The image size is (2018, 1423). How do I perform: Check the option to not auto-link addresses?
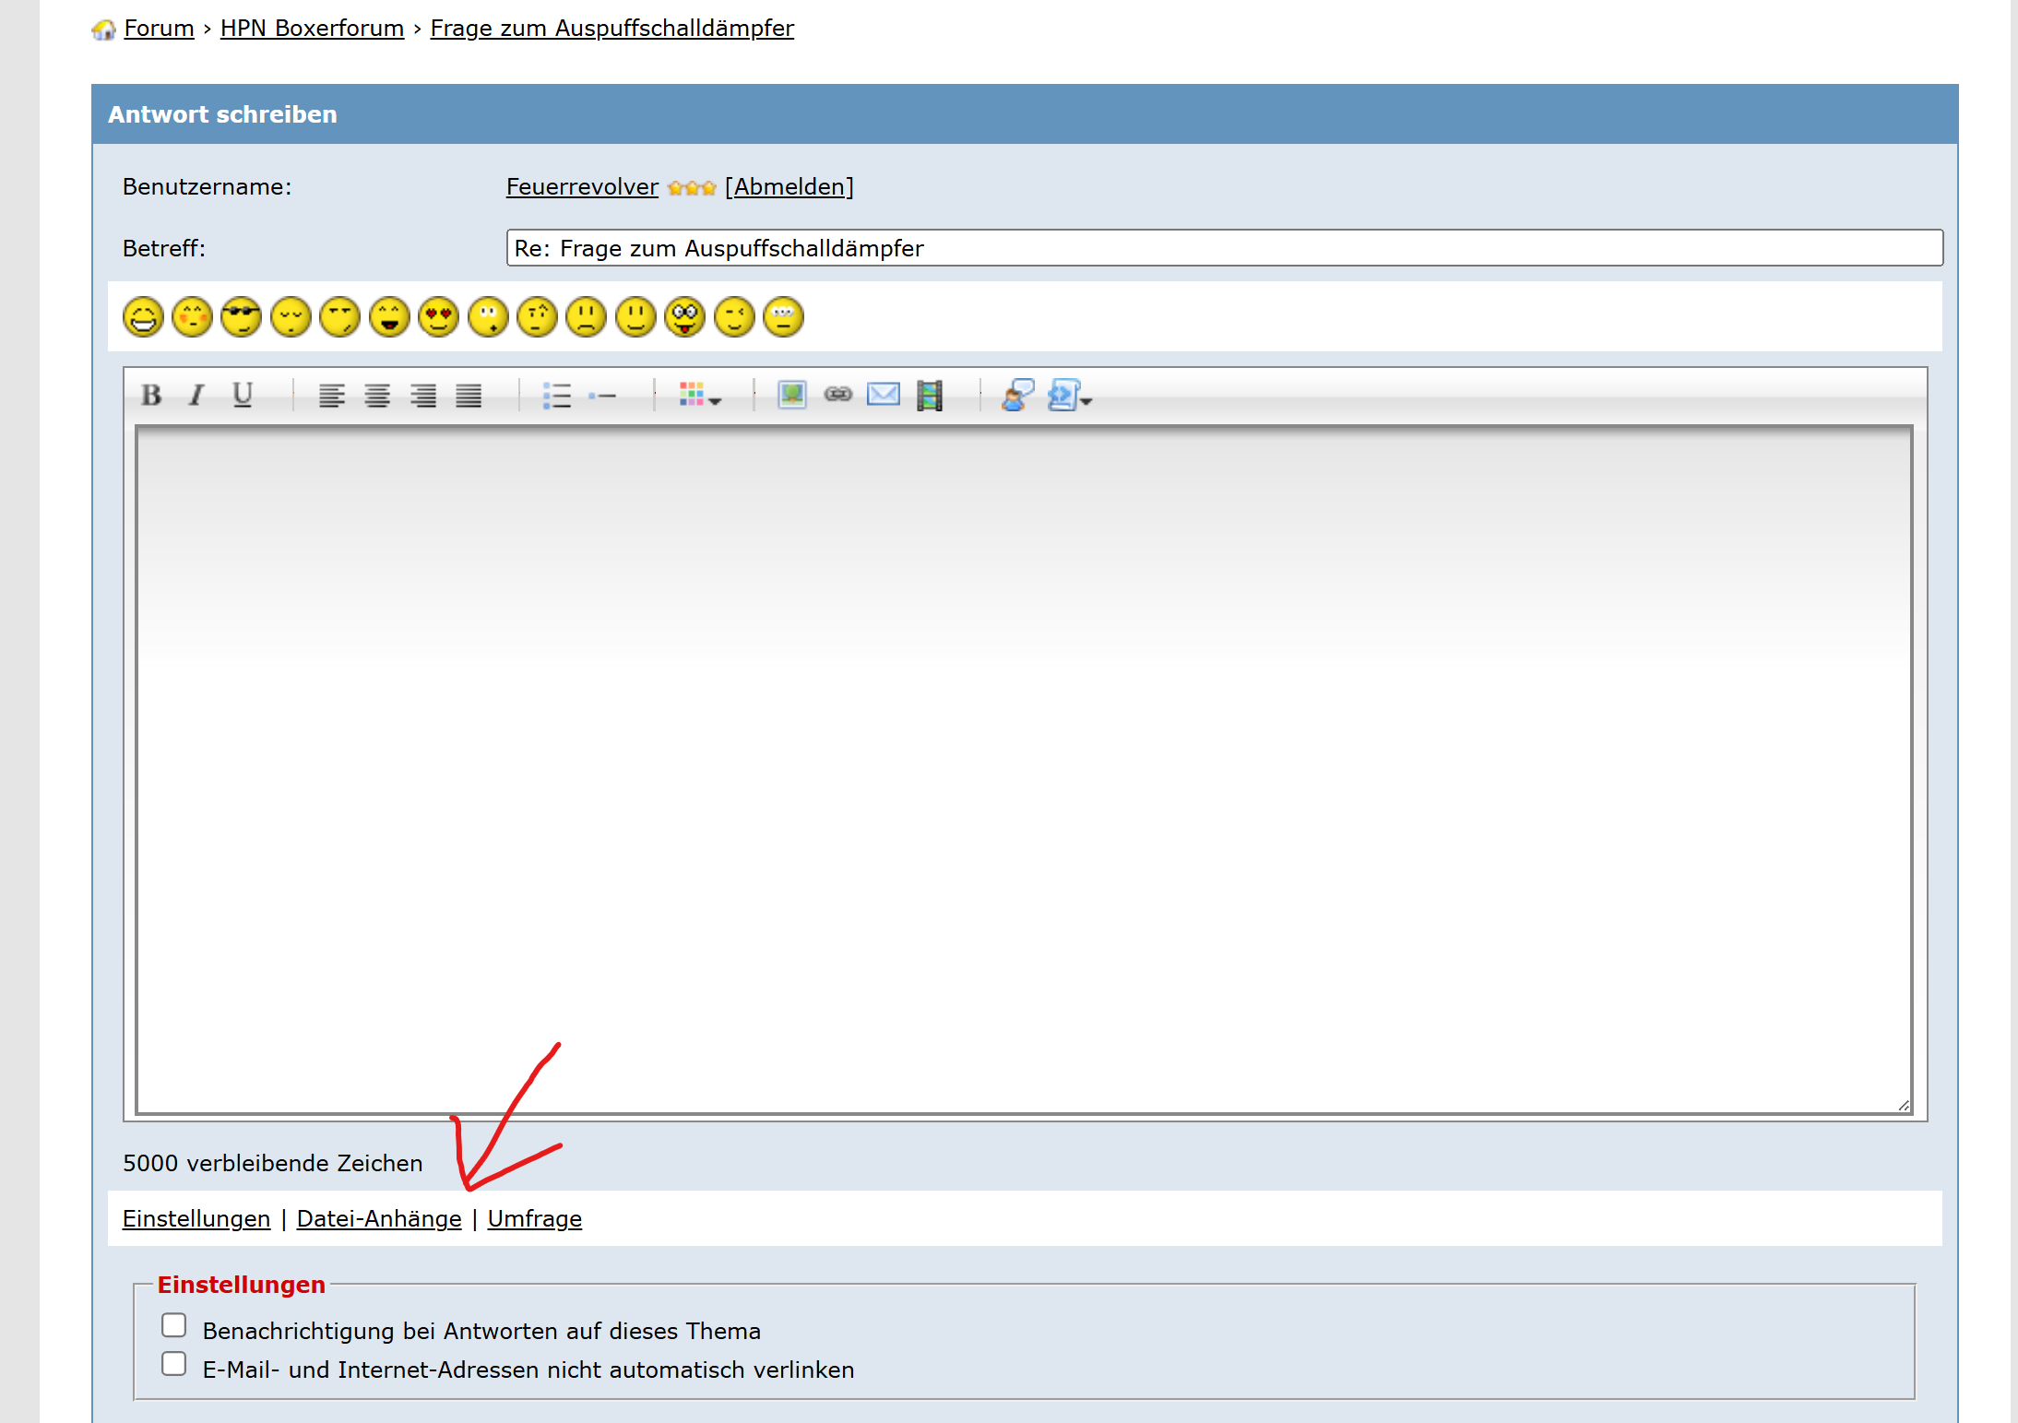click(173, 1364)
